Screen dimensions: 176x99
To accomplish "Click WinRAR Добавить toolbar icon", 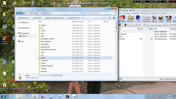I will pos(122,19).
